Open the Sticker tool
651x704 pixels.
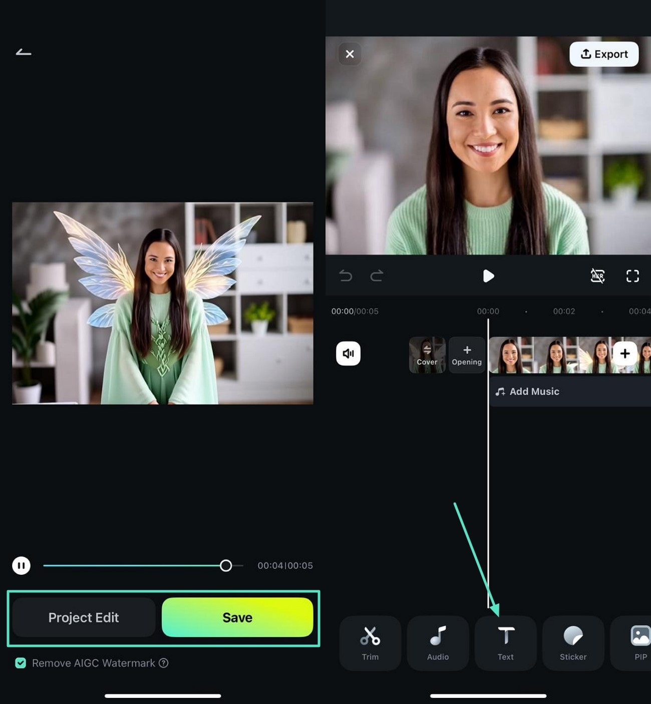(x=573, y=643)
